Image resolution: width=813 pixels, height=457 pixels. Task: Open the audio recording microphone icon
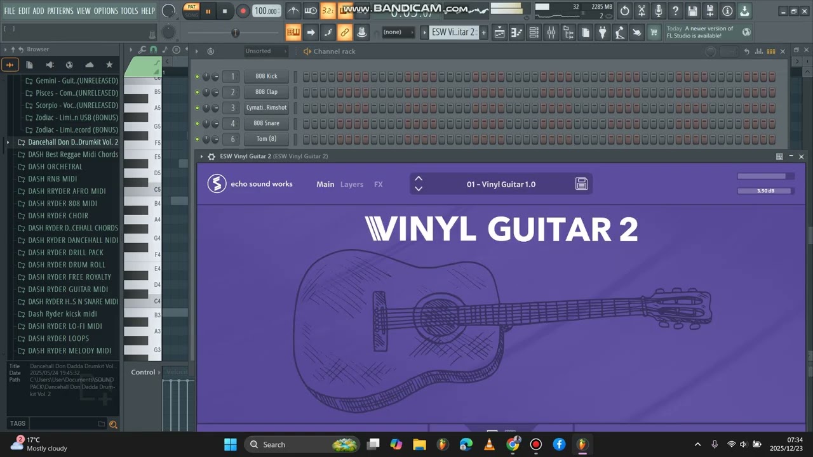(659, 11)
